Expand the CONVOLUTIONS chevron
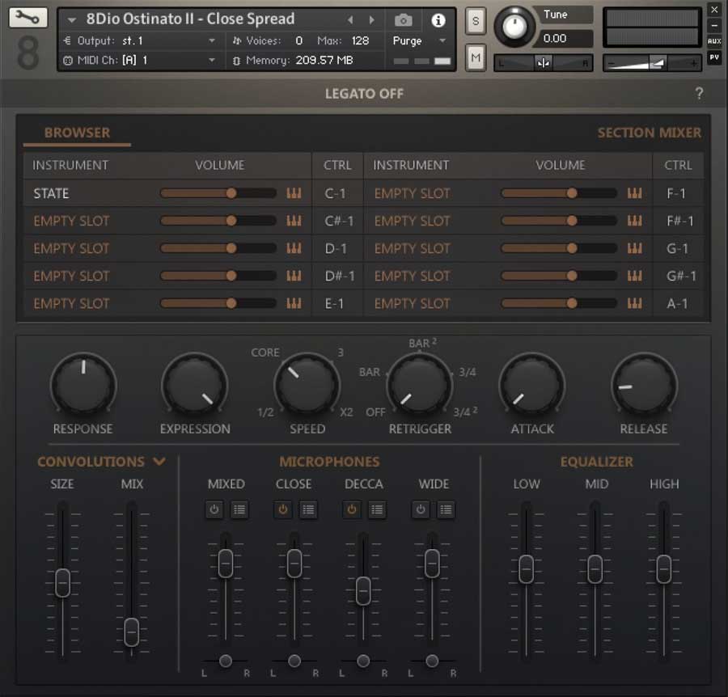The image size is (728, 697). [x=159, y=461]
